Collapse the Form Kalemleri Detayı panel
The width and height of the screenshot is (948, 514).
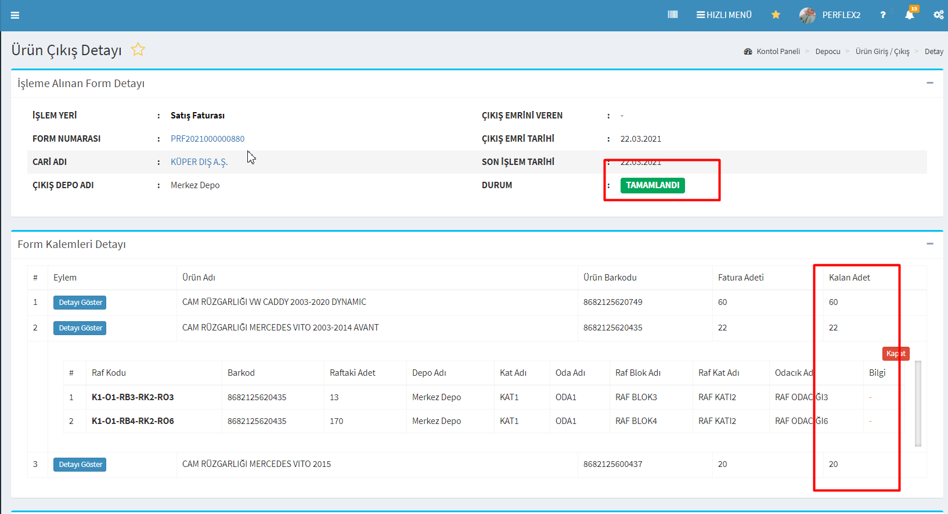(930, 244)
